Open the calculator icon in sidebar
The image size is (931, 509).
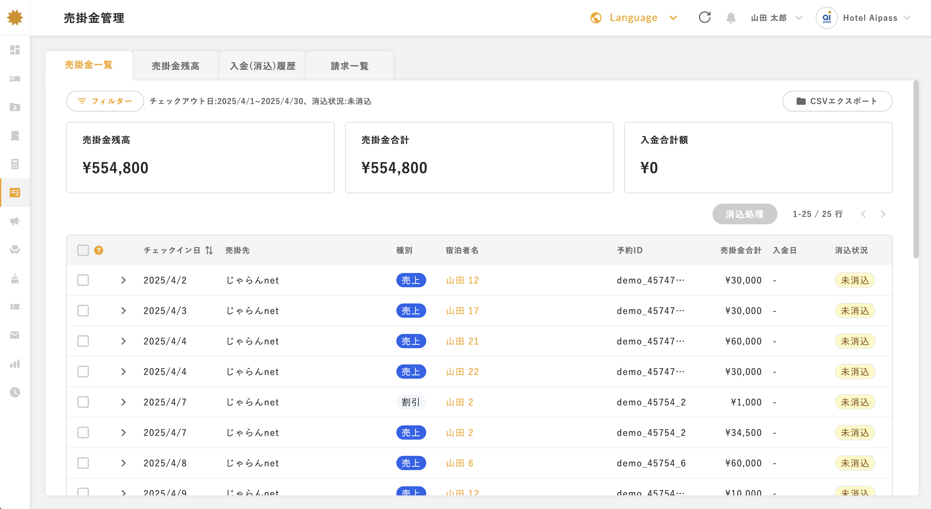(x=15, y=164)
